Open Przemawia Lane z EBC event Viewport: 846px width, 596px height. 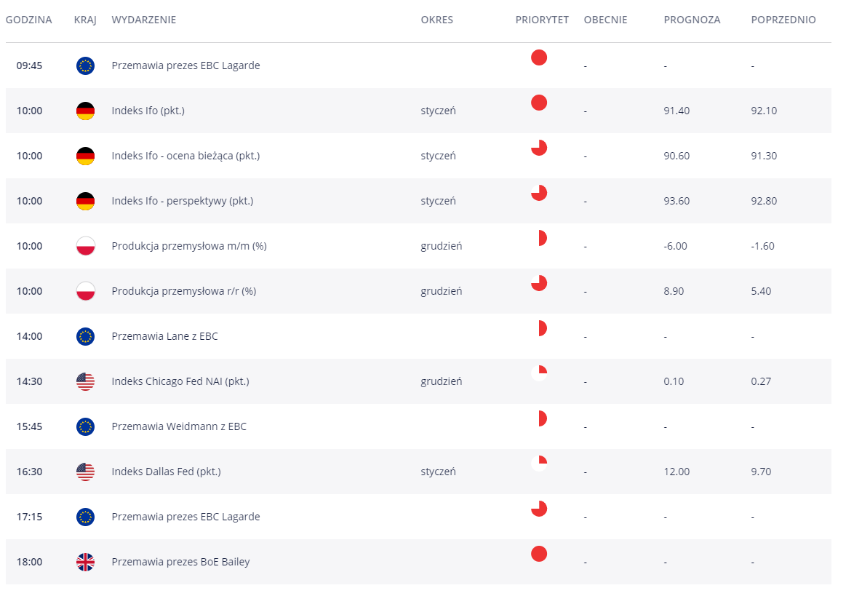click(164, 335)
